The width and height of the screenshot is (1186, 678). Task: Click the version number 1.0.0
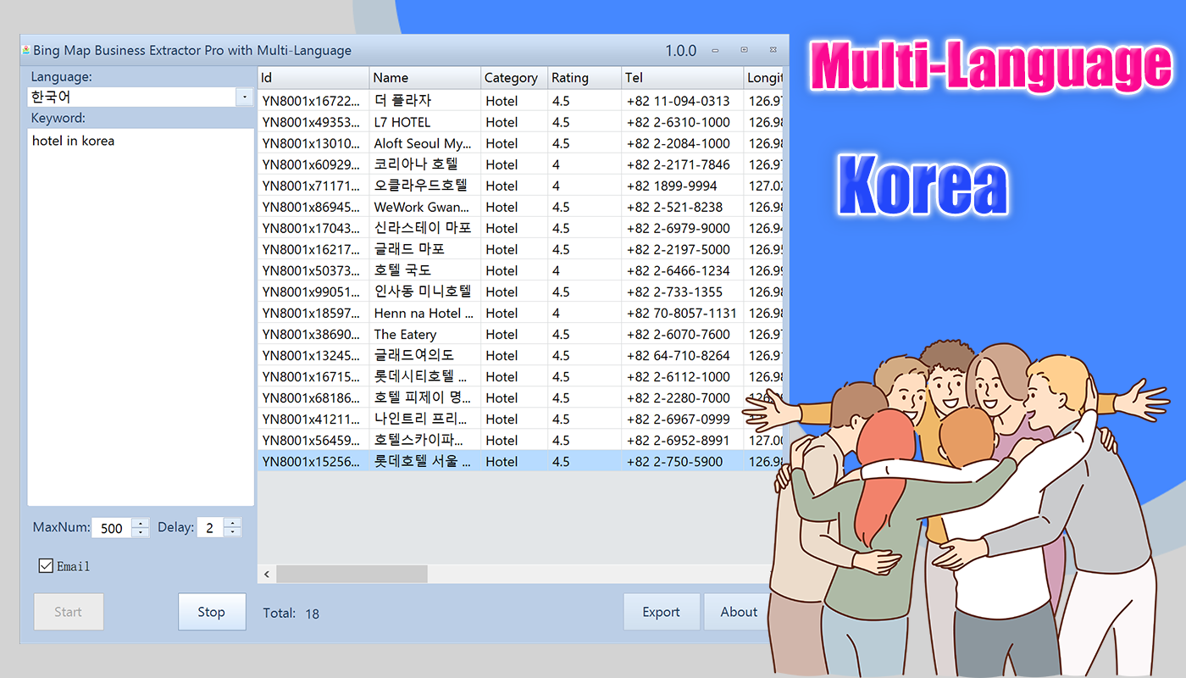click(x=680, y=51)
